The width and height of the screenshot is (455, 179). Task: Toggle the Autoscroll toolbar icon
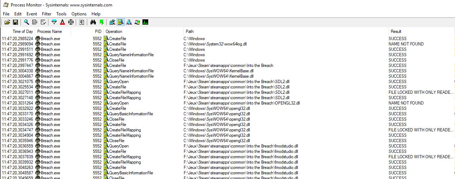point(35,22)
